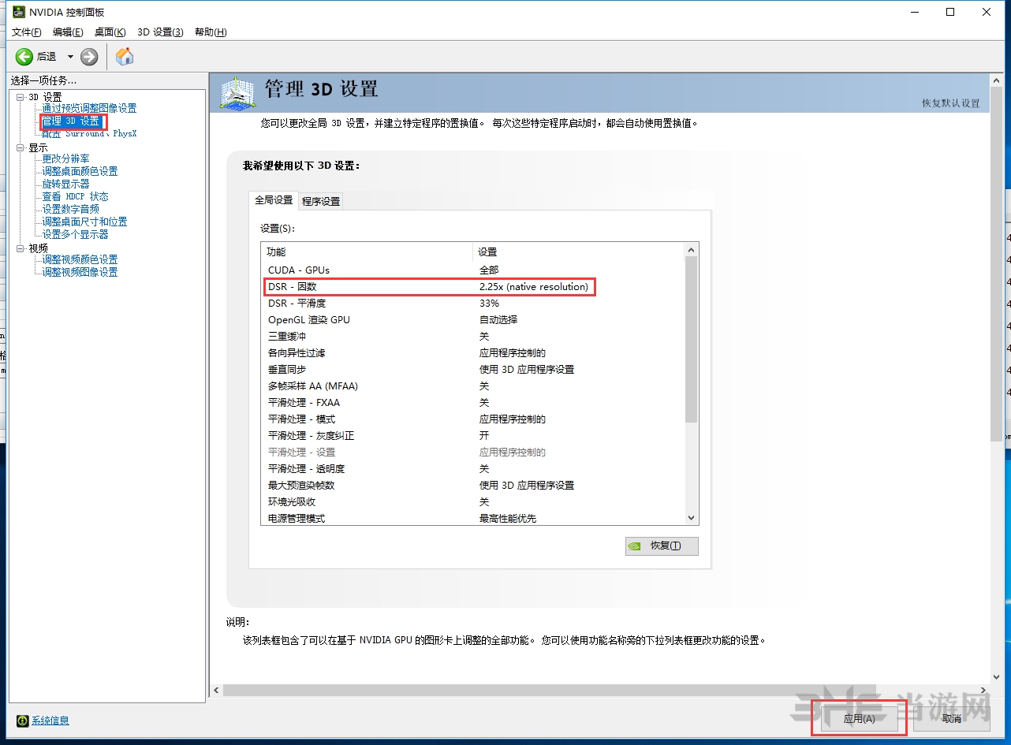Select the CUDA - GPUs setting row
Viewport: 1011px width, 745px height.
pyautogui.click(x=472, y=270)
